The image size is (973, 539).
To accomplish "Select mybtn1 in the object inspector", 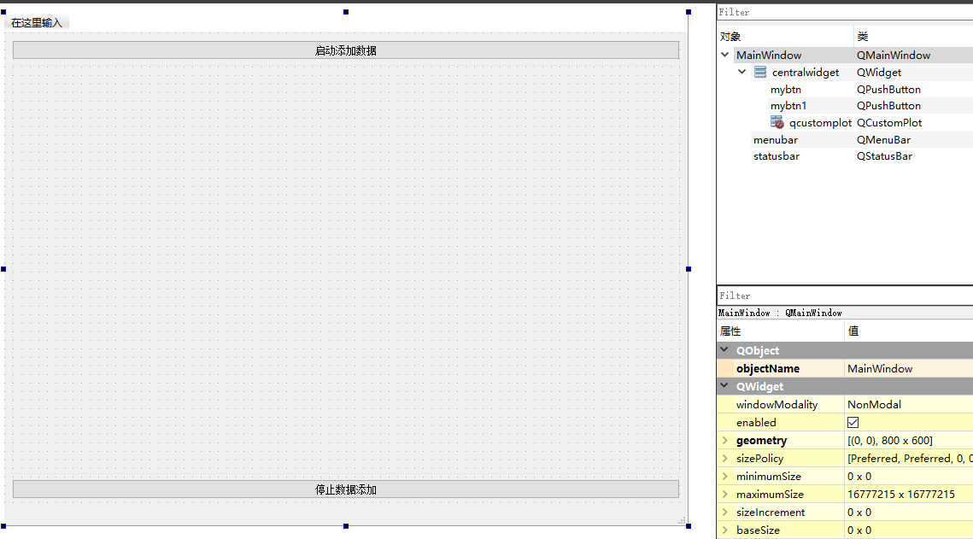I will point(787,105).
